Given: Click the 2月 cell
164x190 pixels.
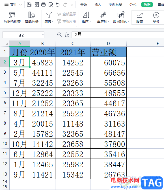Looking at the screenshot, I should click(x=20, y=133).
